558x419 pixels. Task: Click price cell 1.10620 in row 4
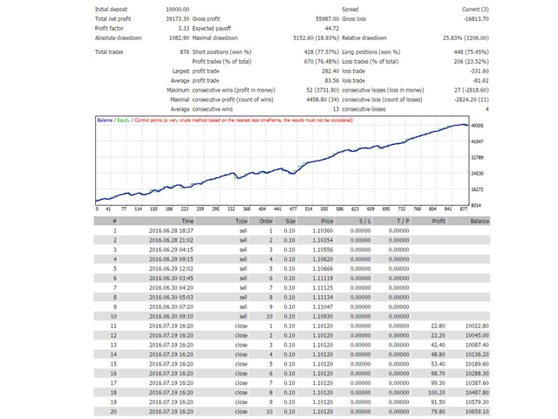(x=323, y=259)
